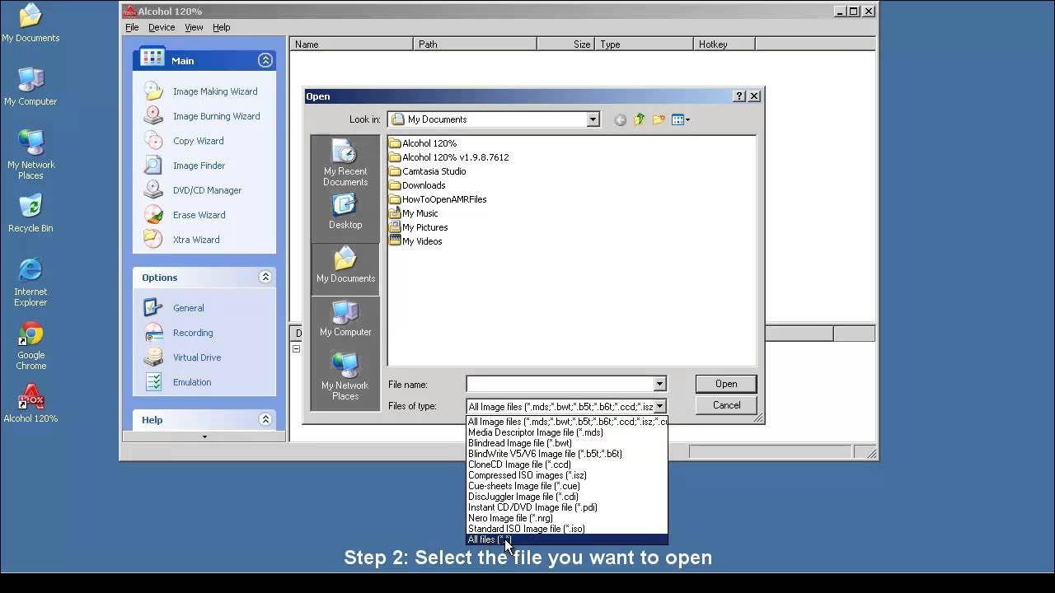Choose Standard ISO Image file (*.iso)
Viewport: 1055px width, 593px height.
(x=567, y=529)
